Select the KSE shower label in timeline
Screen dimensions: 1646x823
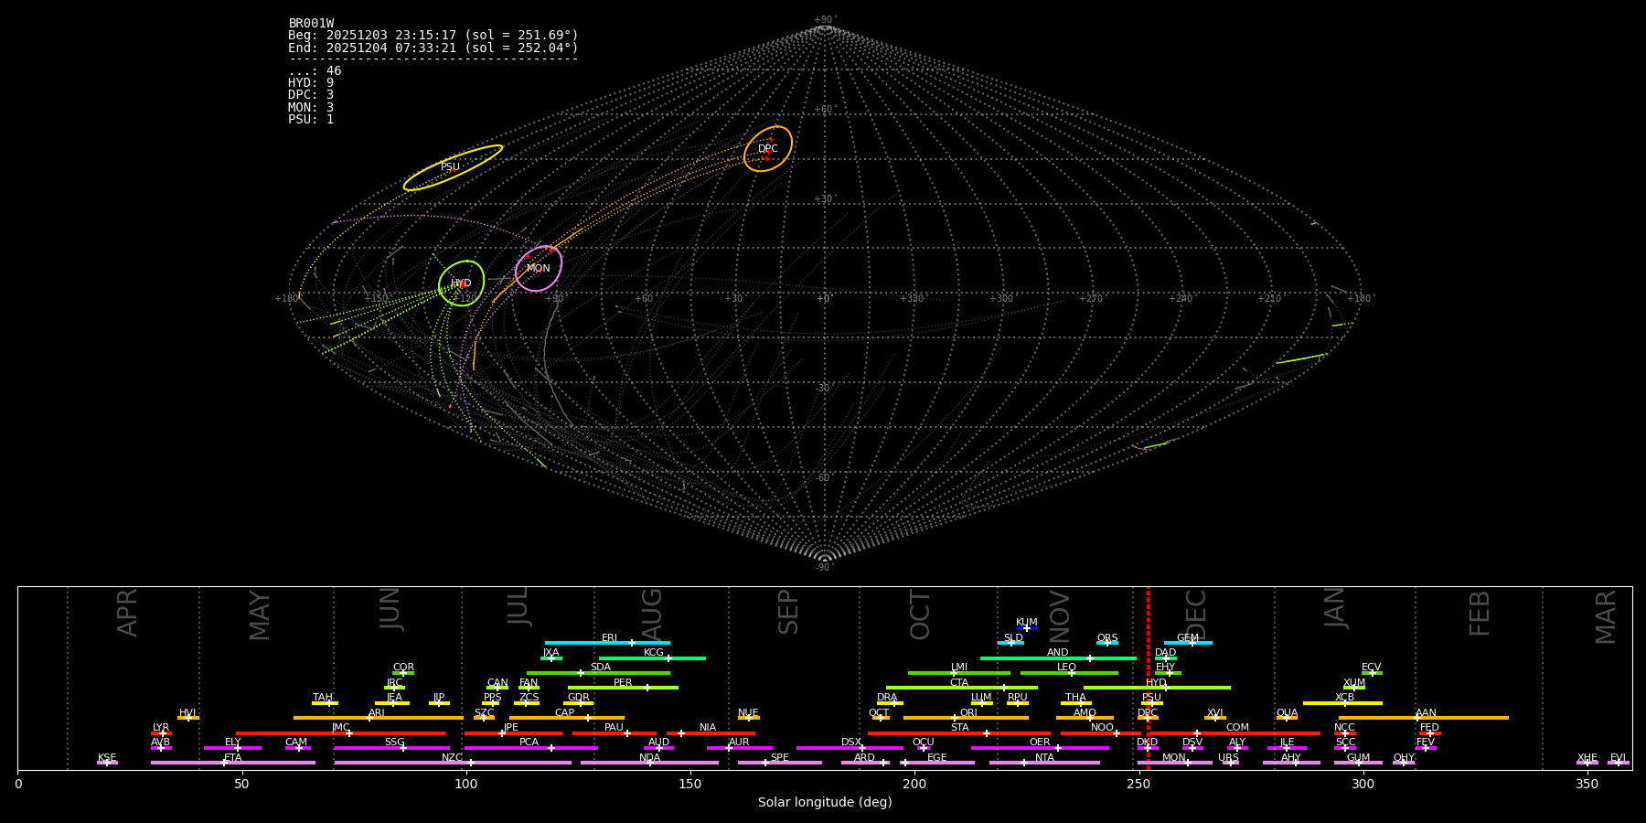(107, 758)
